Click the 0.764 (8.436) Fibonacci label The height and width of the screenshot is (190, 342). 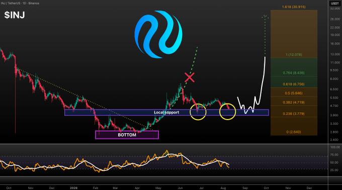[x=294, y=73]
